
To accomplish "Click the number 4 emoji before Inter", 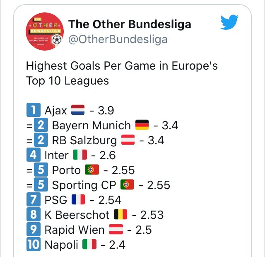I will (x=33, y=155).
